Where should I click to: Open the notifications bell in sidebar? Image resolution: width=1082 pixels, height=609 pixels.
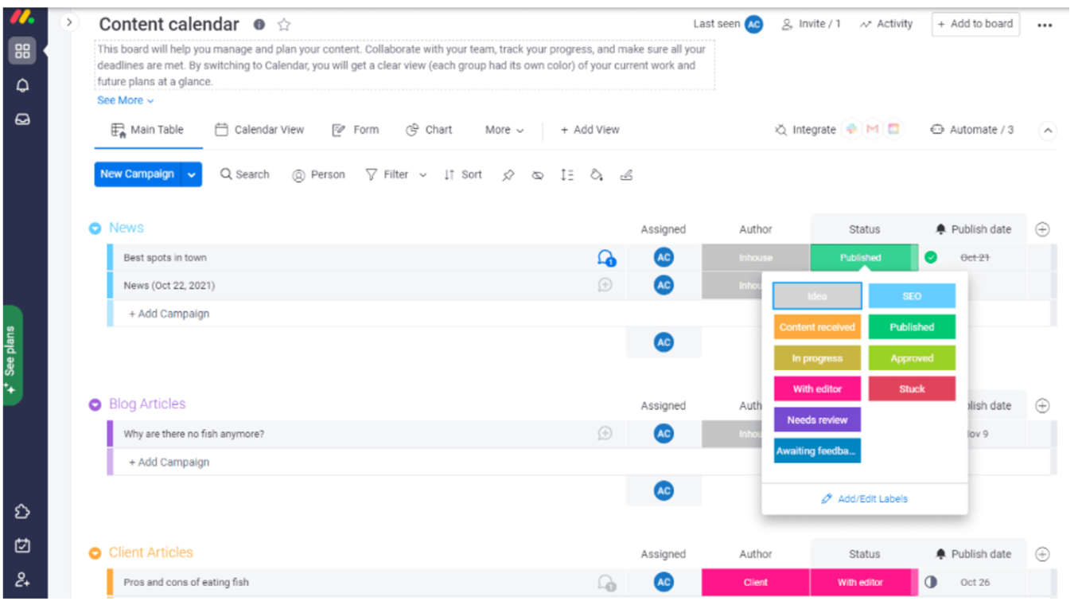(x=22, y=86)
